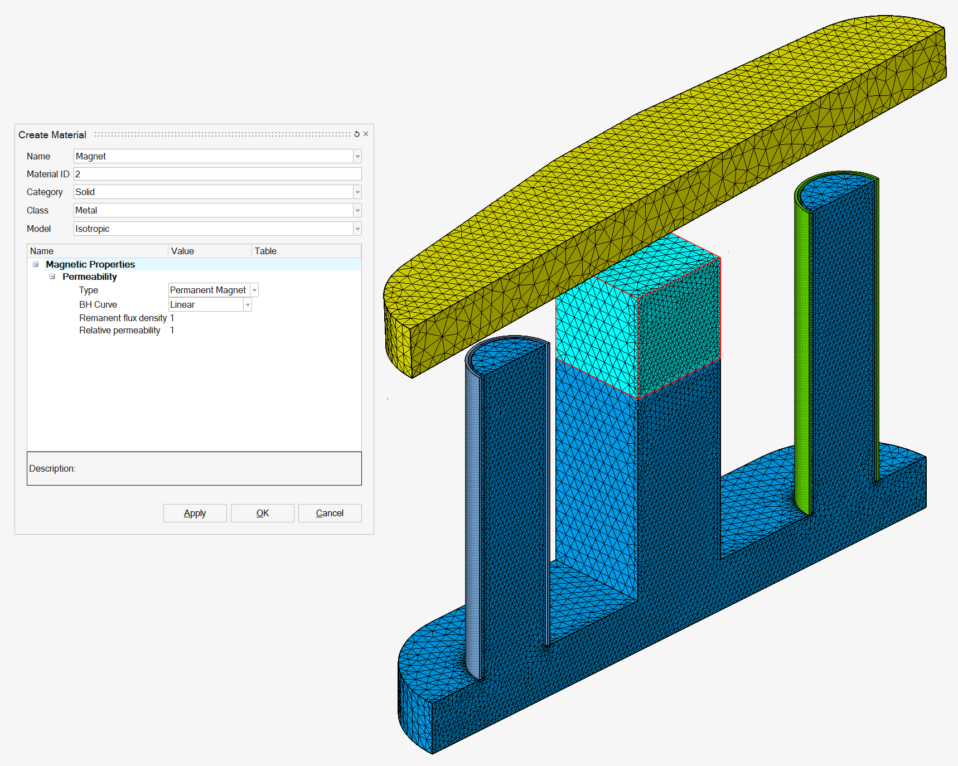Open the BH Curve dropdown set to Linear
This screenshot has height=766, width=958.
[248, 305]
